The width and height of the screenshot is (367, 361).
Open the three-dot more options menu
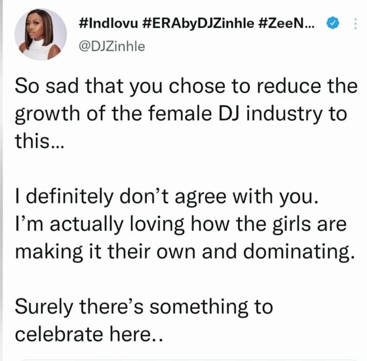[x=355, y=23]
